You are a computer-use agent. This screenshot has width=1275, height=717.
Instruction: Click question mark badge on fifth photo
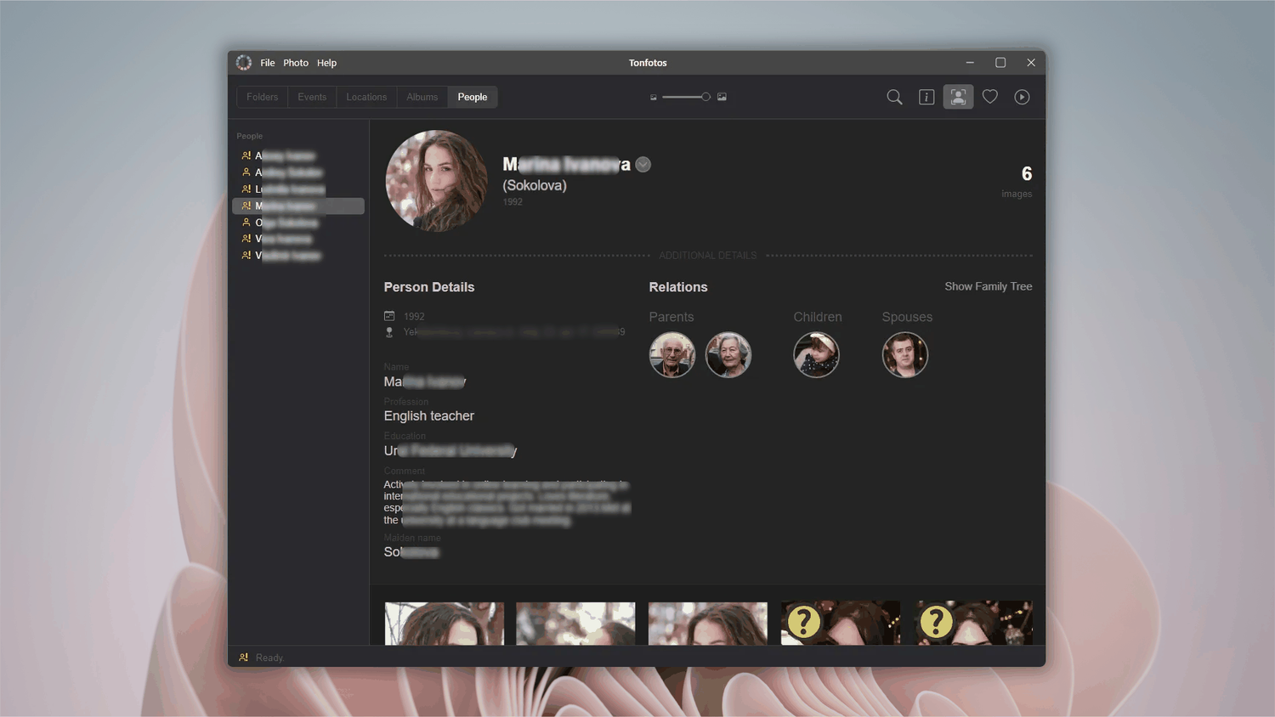(x=936, y=622)
